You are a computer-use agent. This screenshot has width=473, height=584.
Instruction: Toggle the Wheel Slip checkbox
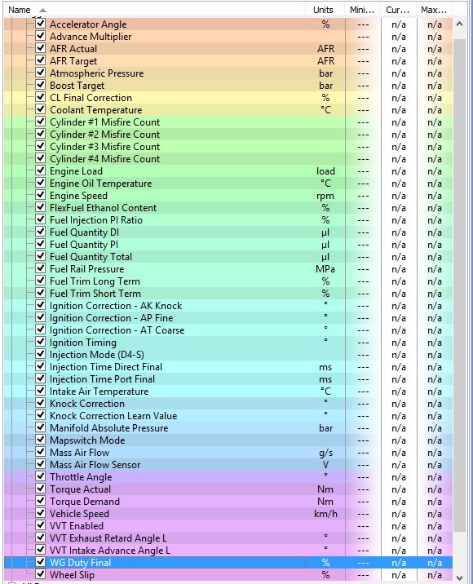(41, 574)
